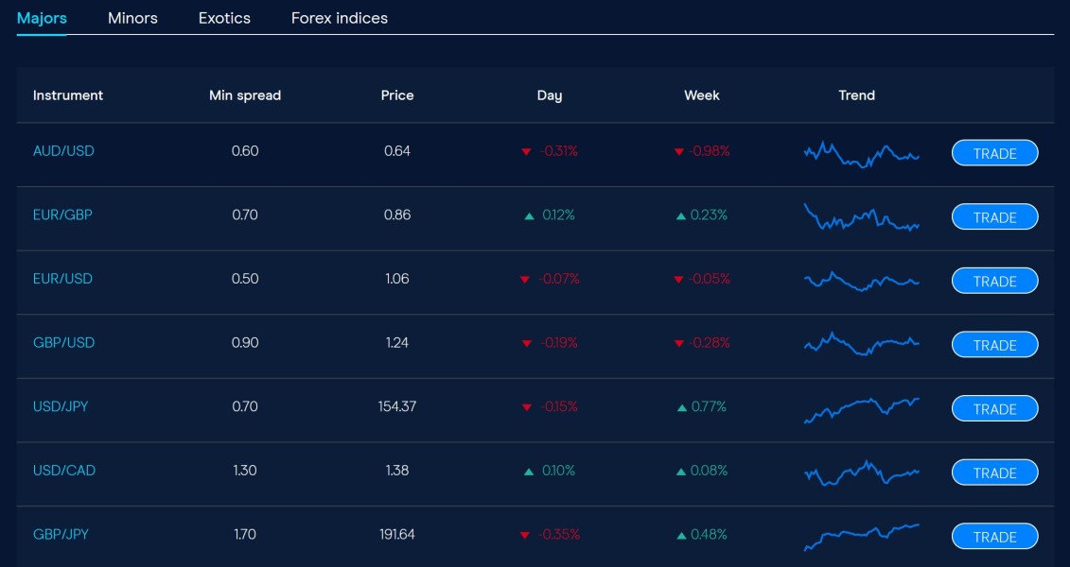The height and width of the screenshot is (567, 1070).
Task: Click red down arrow in GBP/JPY Day column
Action: pos(526,536)
